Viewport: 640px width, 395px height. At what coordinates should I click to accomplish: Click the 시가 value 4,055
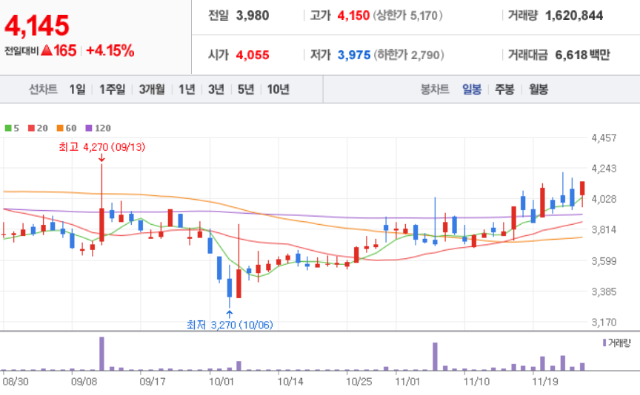253,55
